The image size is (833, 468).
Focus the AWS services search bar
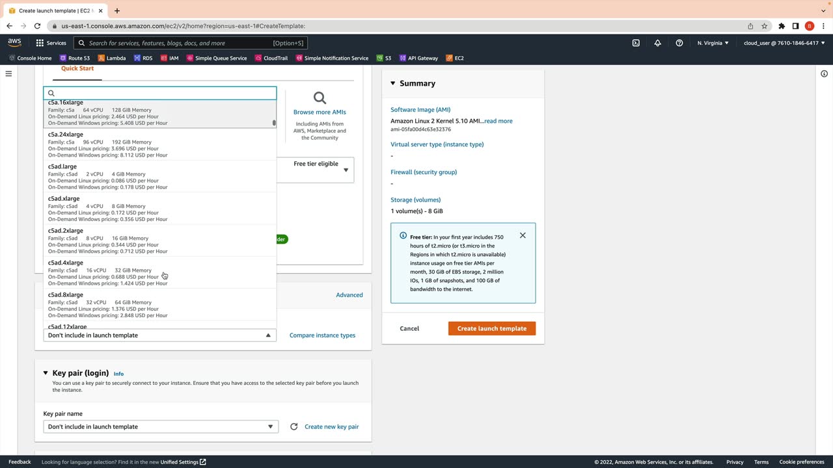coord(191,43)
